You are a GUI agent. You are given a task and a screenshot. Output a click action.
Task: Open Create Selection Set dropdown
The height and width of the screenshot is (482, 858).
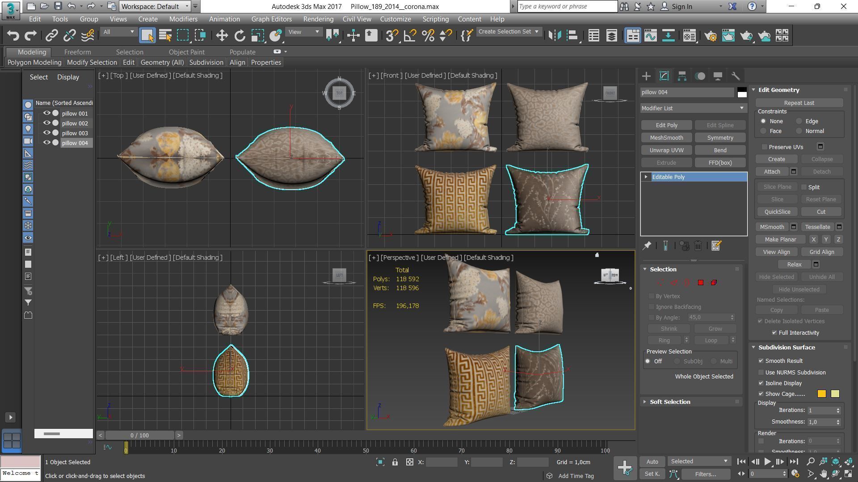pos(509,32)
